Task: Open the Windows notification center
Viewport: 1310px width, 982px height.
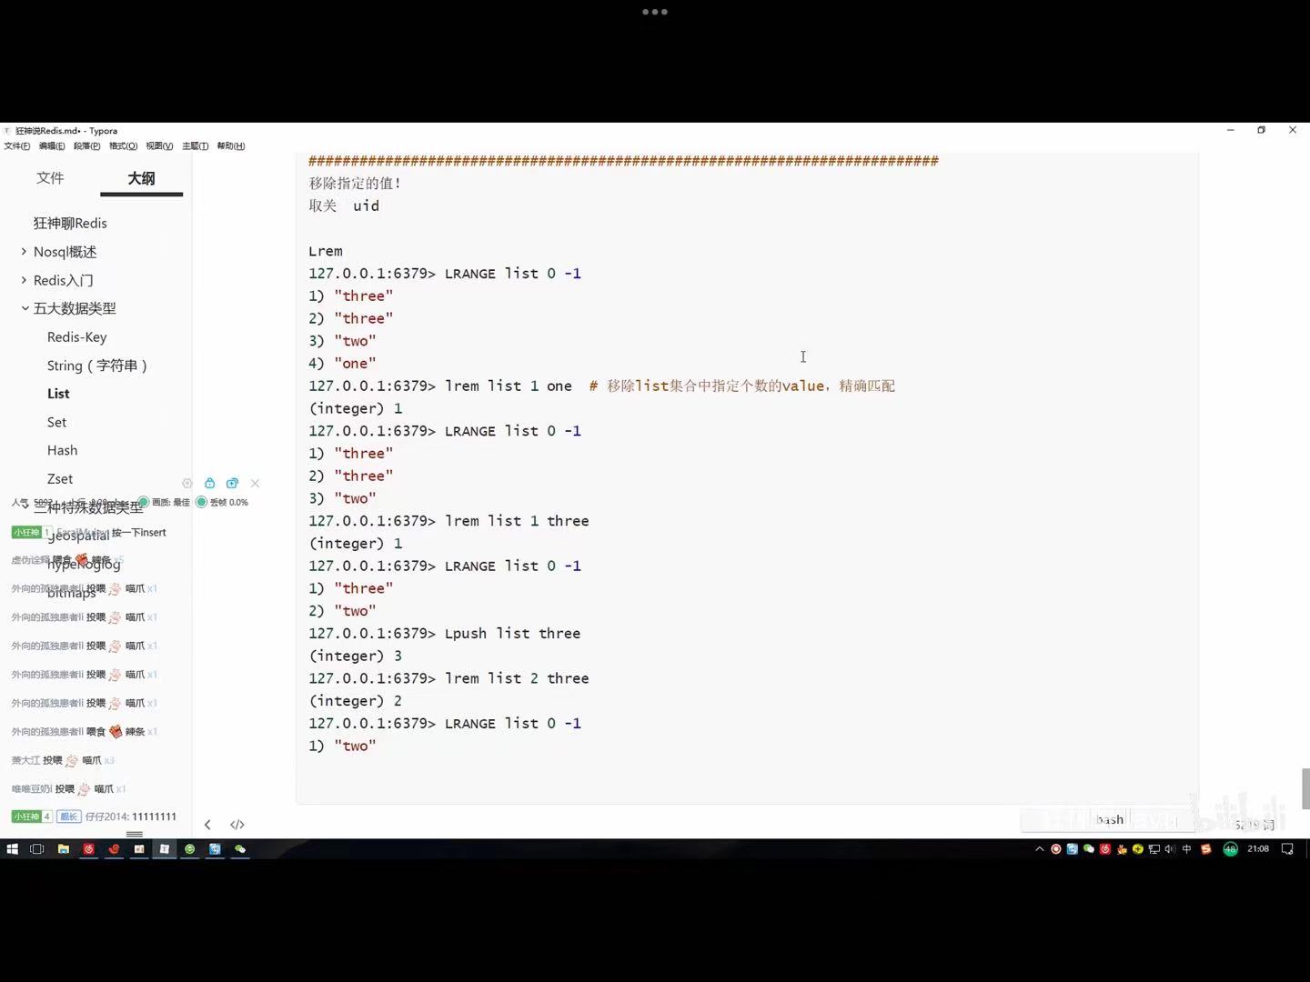Action: coord(1287,848)
